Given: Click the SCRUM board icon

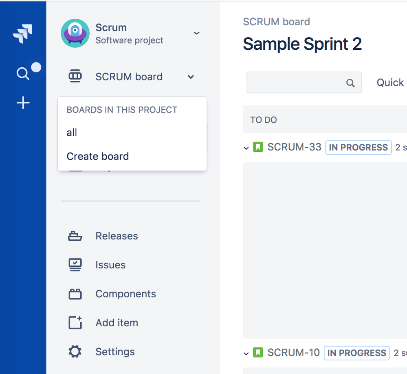Looking at the screenshot, I should [75, 76].
